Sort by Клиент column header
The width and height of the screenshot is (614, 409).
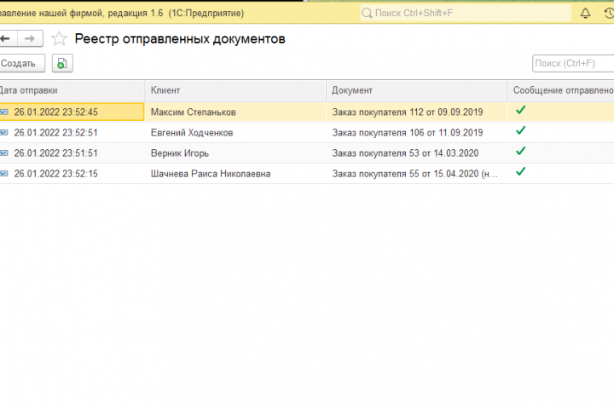(x=235, y=91)
